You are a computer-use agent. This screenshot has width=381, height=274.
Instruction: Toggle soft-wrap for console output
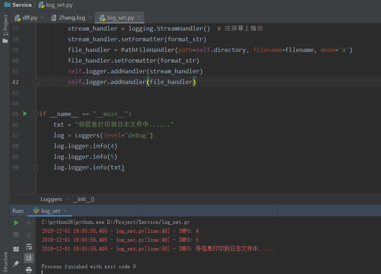[x=29, y=246]
